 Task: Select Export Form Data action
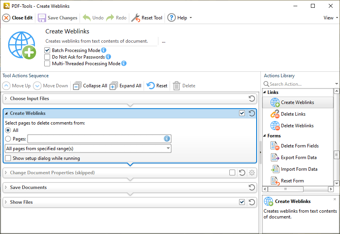(298, 158)
